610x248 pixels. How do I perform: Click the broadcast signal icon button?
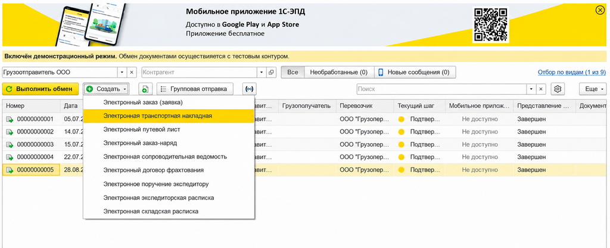249,89
